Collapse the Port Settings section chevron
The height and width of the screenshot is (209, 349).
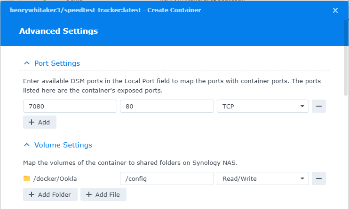coord(27,63)
